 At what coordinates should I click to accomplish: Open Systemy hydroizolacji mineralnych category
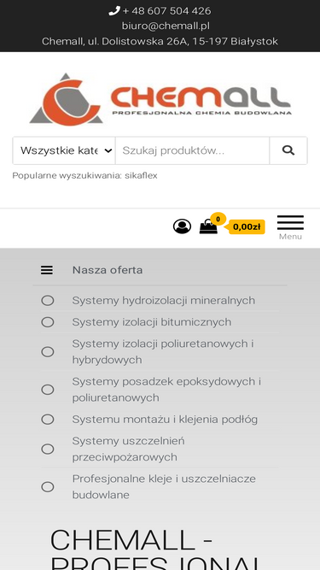click(x=163, y=301)
